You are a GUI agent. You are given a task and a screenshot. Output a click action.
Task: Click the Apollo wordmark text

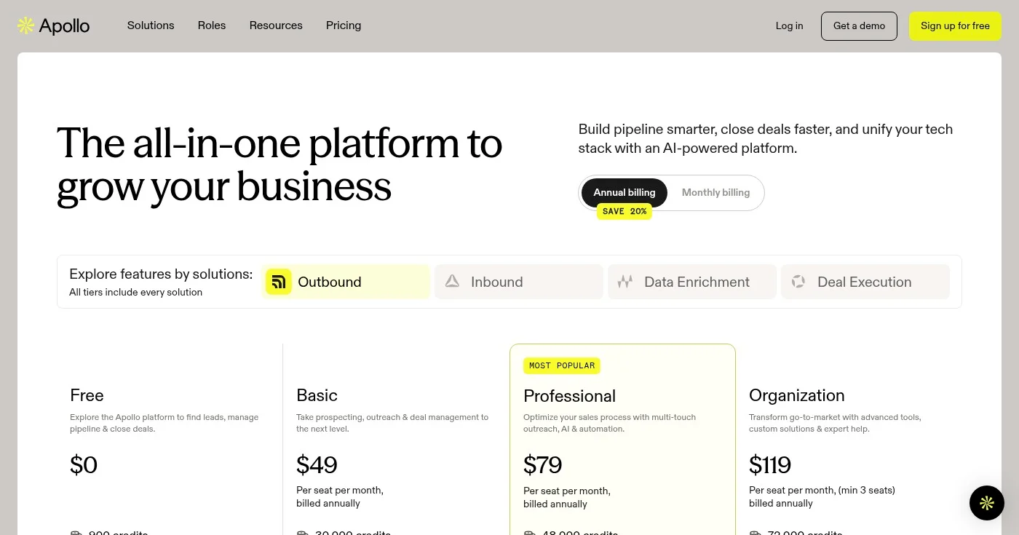(64, 26)
